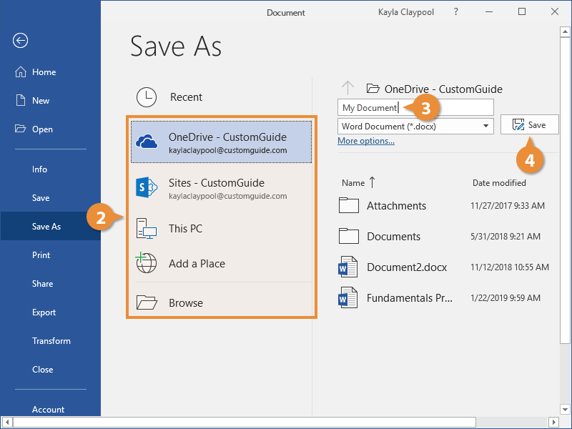This screenshot has height=429, width=572.
Task: Open the Info section
Action: pos(39,169)
